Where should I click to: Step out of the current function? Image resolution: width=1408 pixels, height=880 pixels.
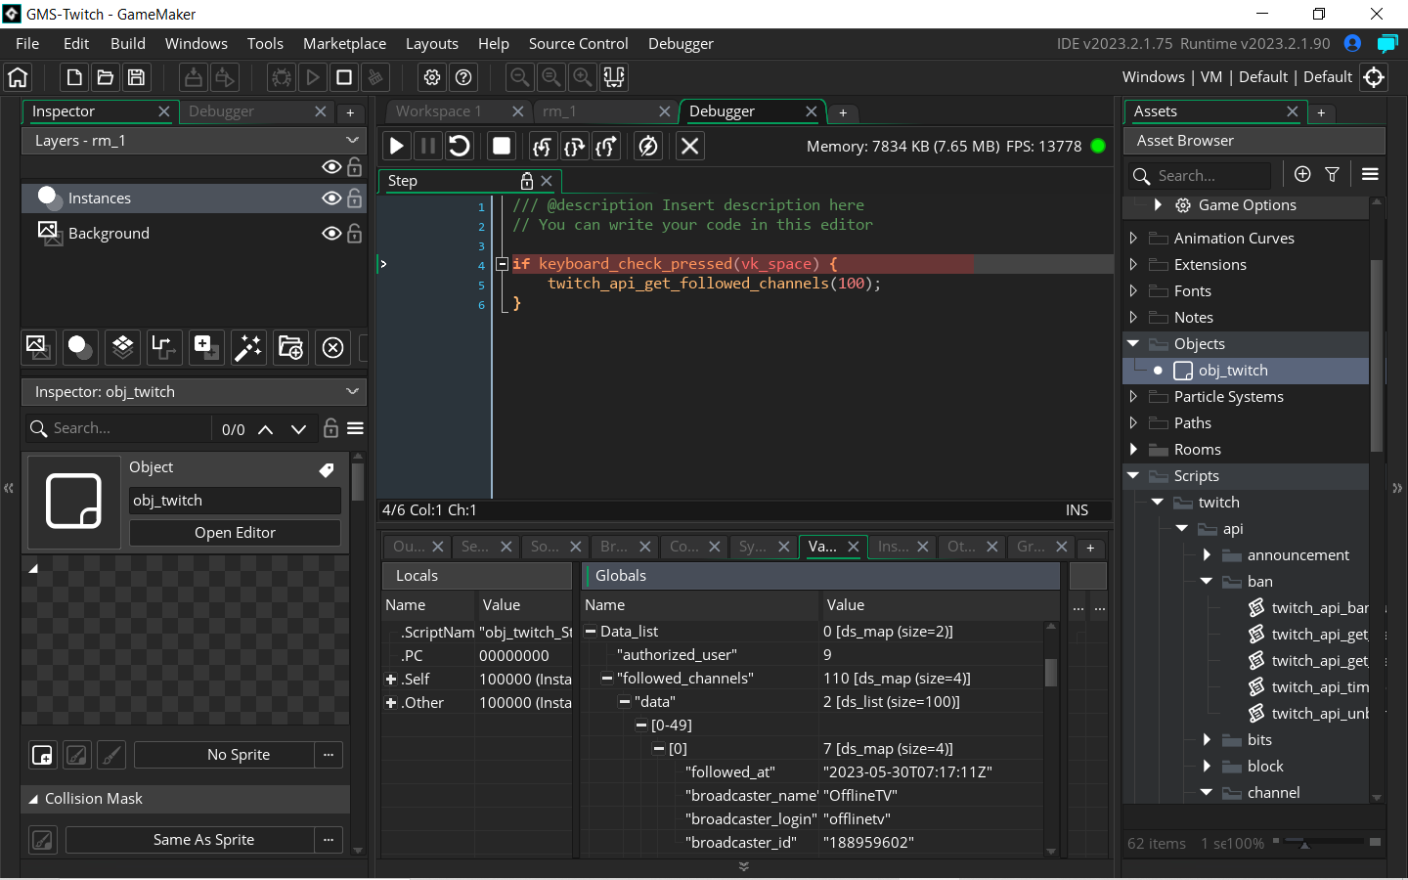[606, 146]
